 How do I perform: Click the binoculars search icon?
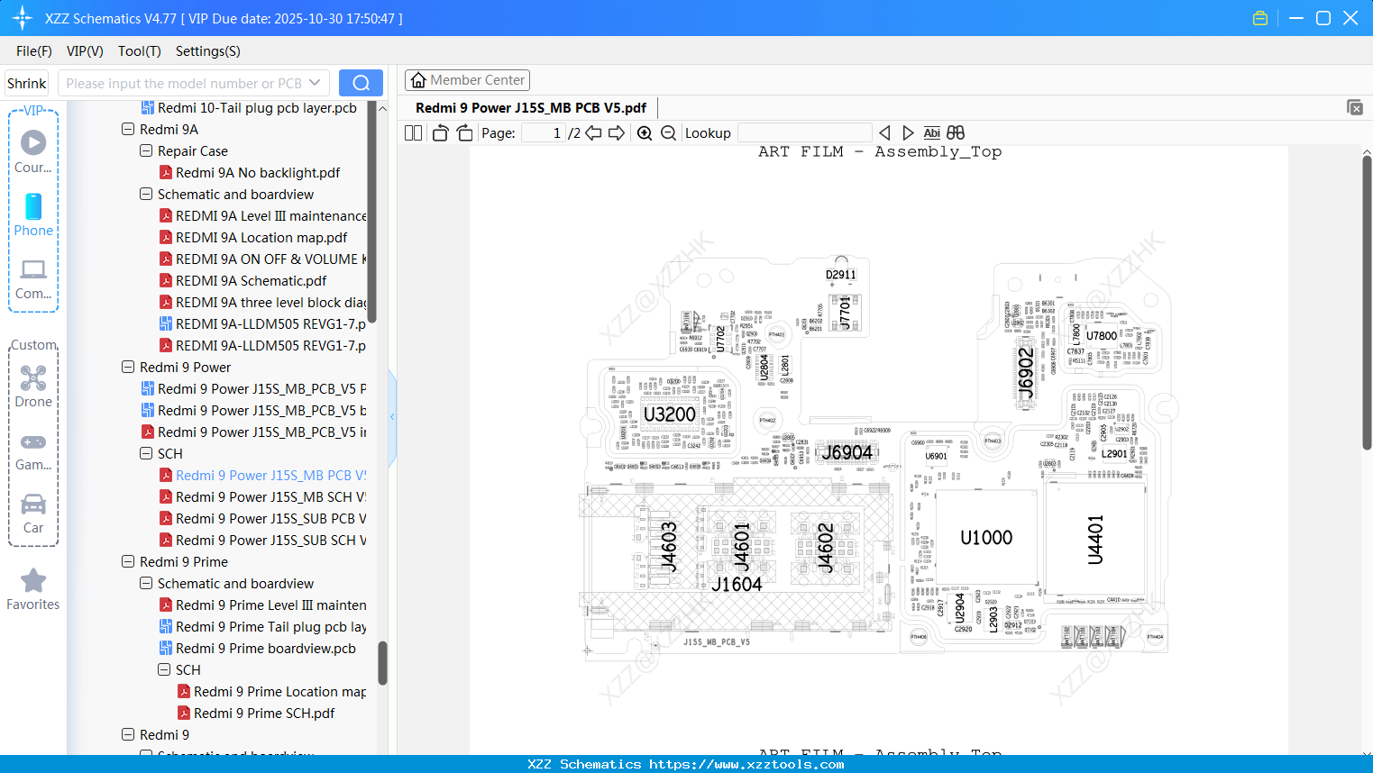[x=956, y=133]
